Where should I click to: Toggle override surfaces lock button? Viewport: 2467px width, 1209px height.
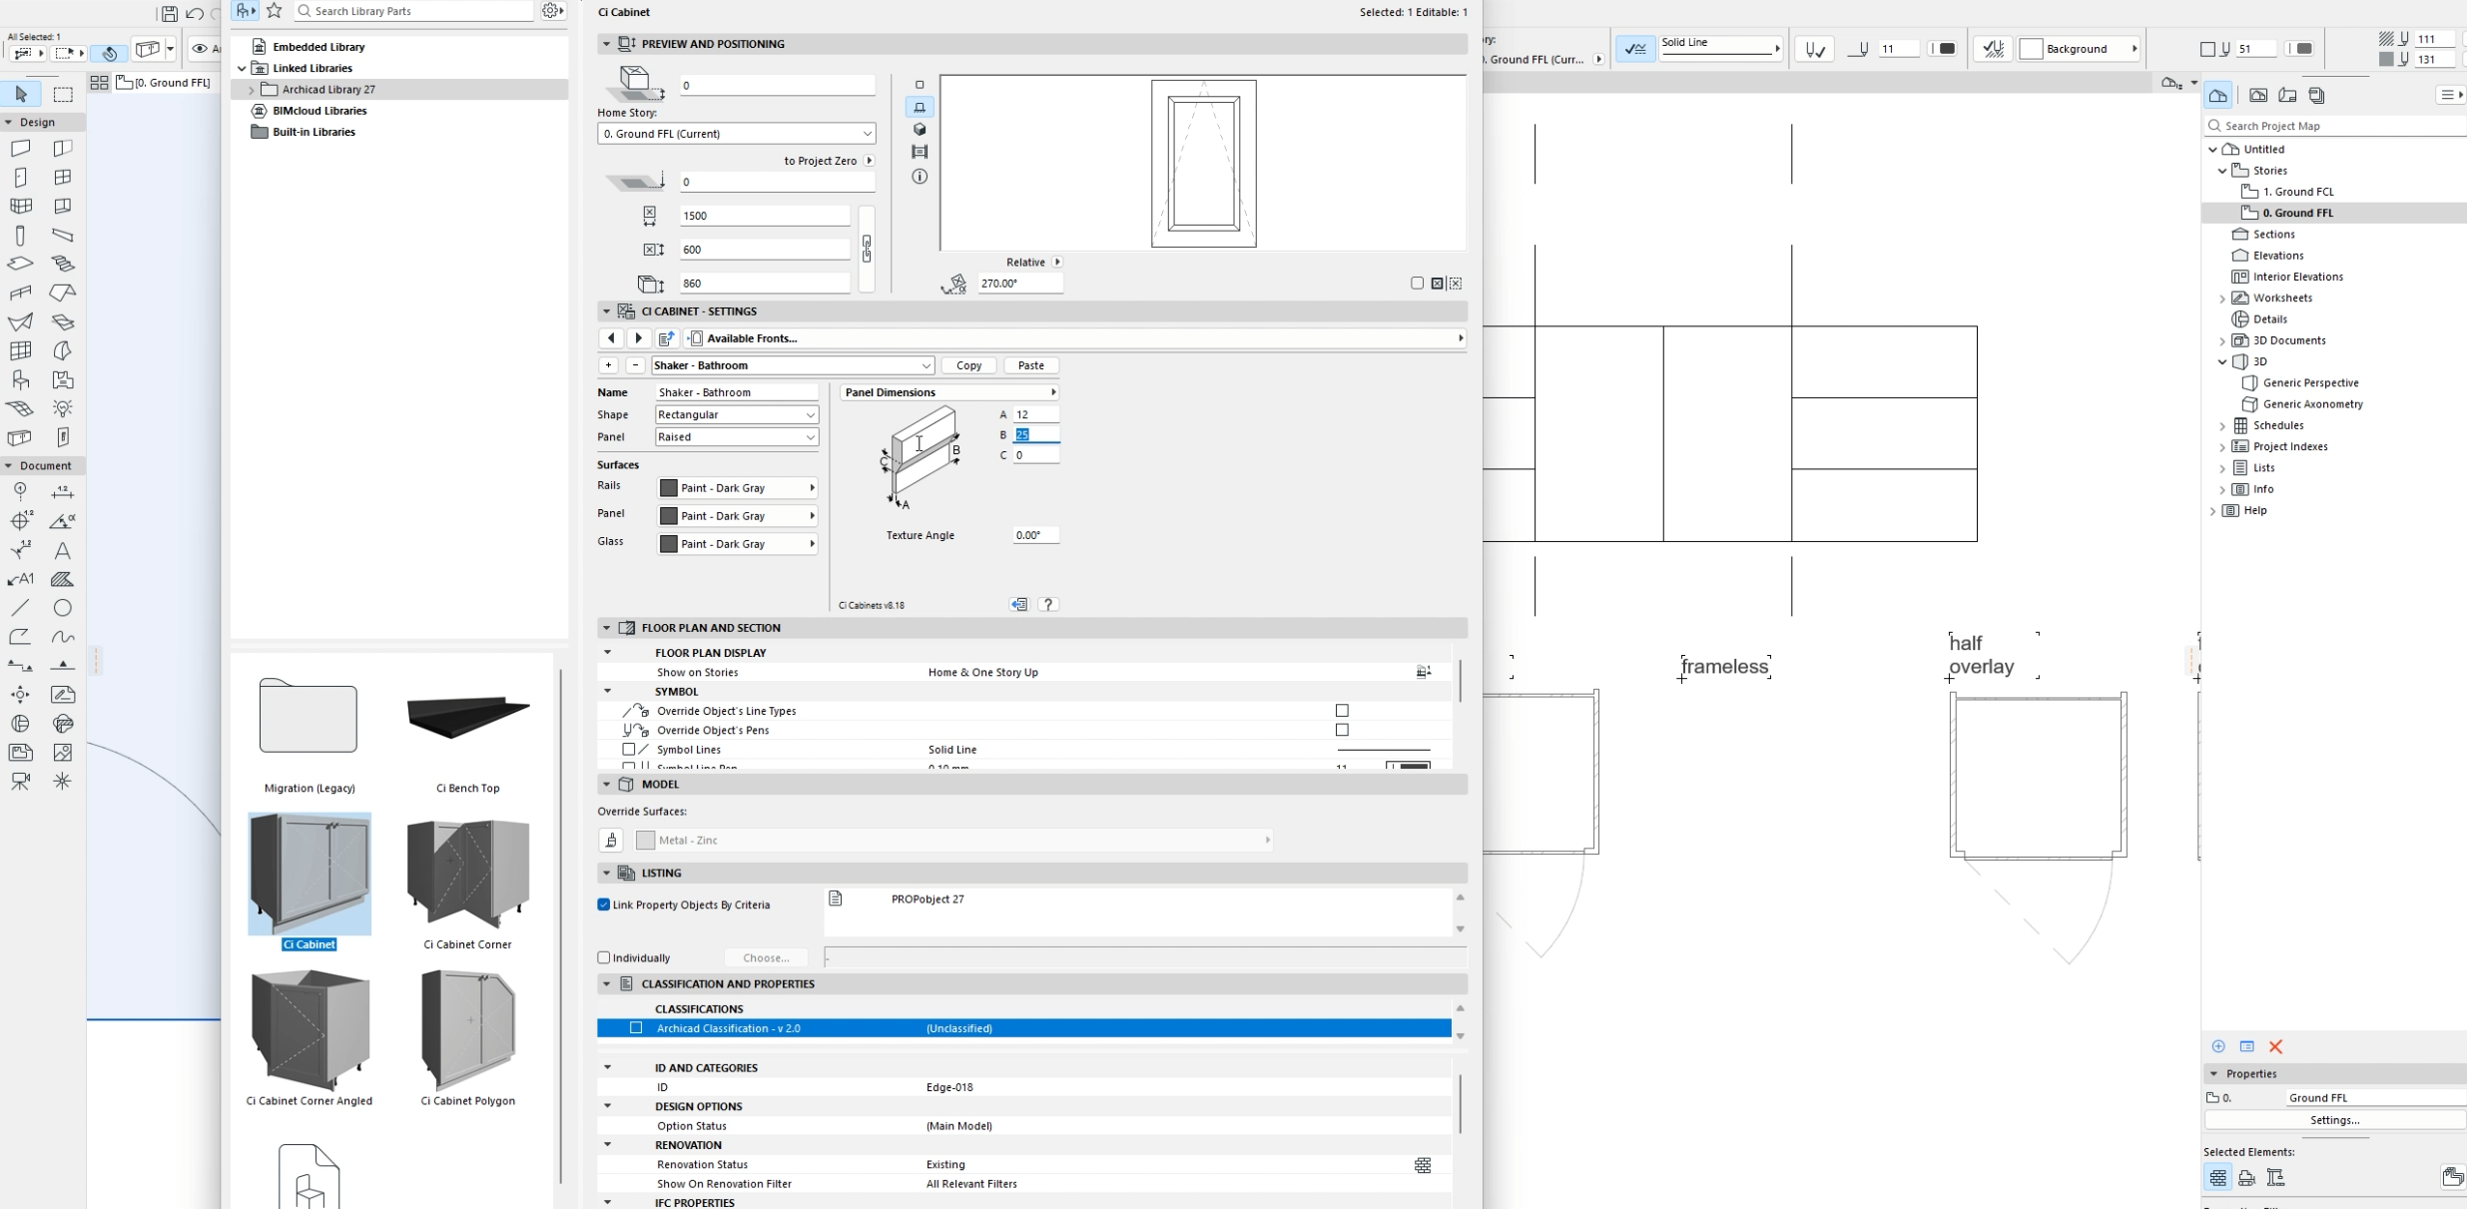(x=611, y=841)
